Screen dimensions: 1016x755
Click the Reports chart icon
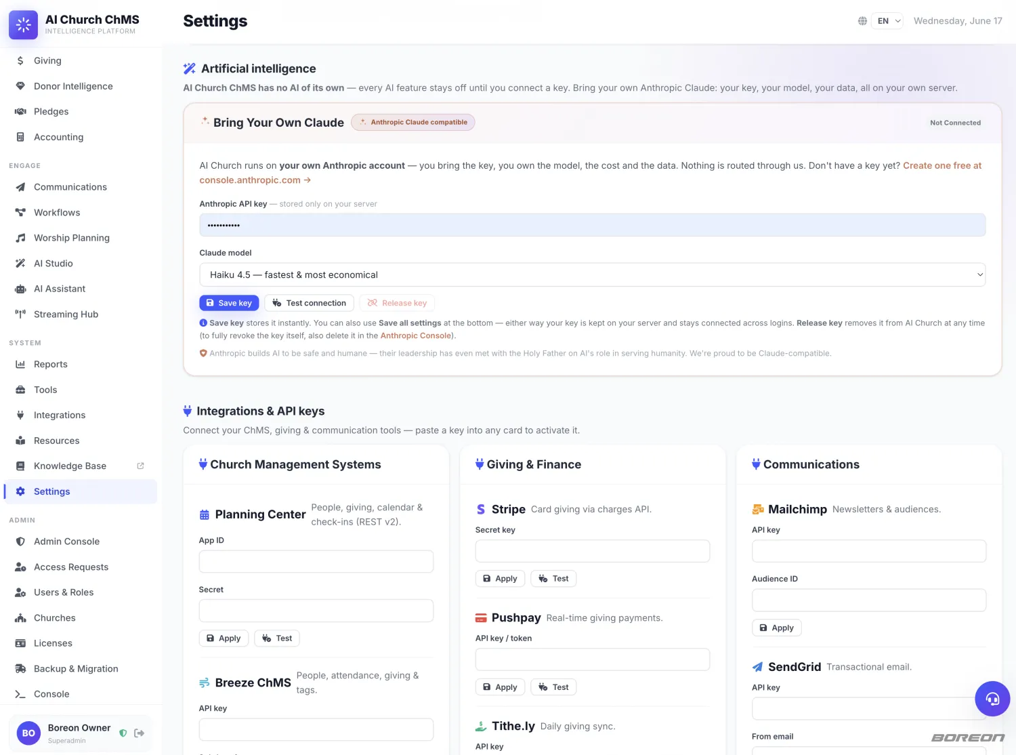click(20, 365)
